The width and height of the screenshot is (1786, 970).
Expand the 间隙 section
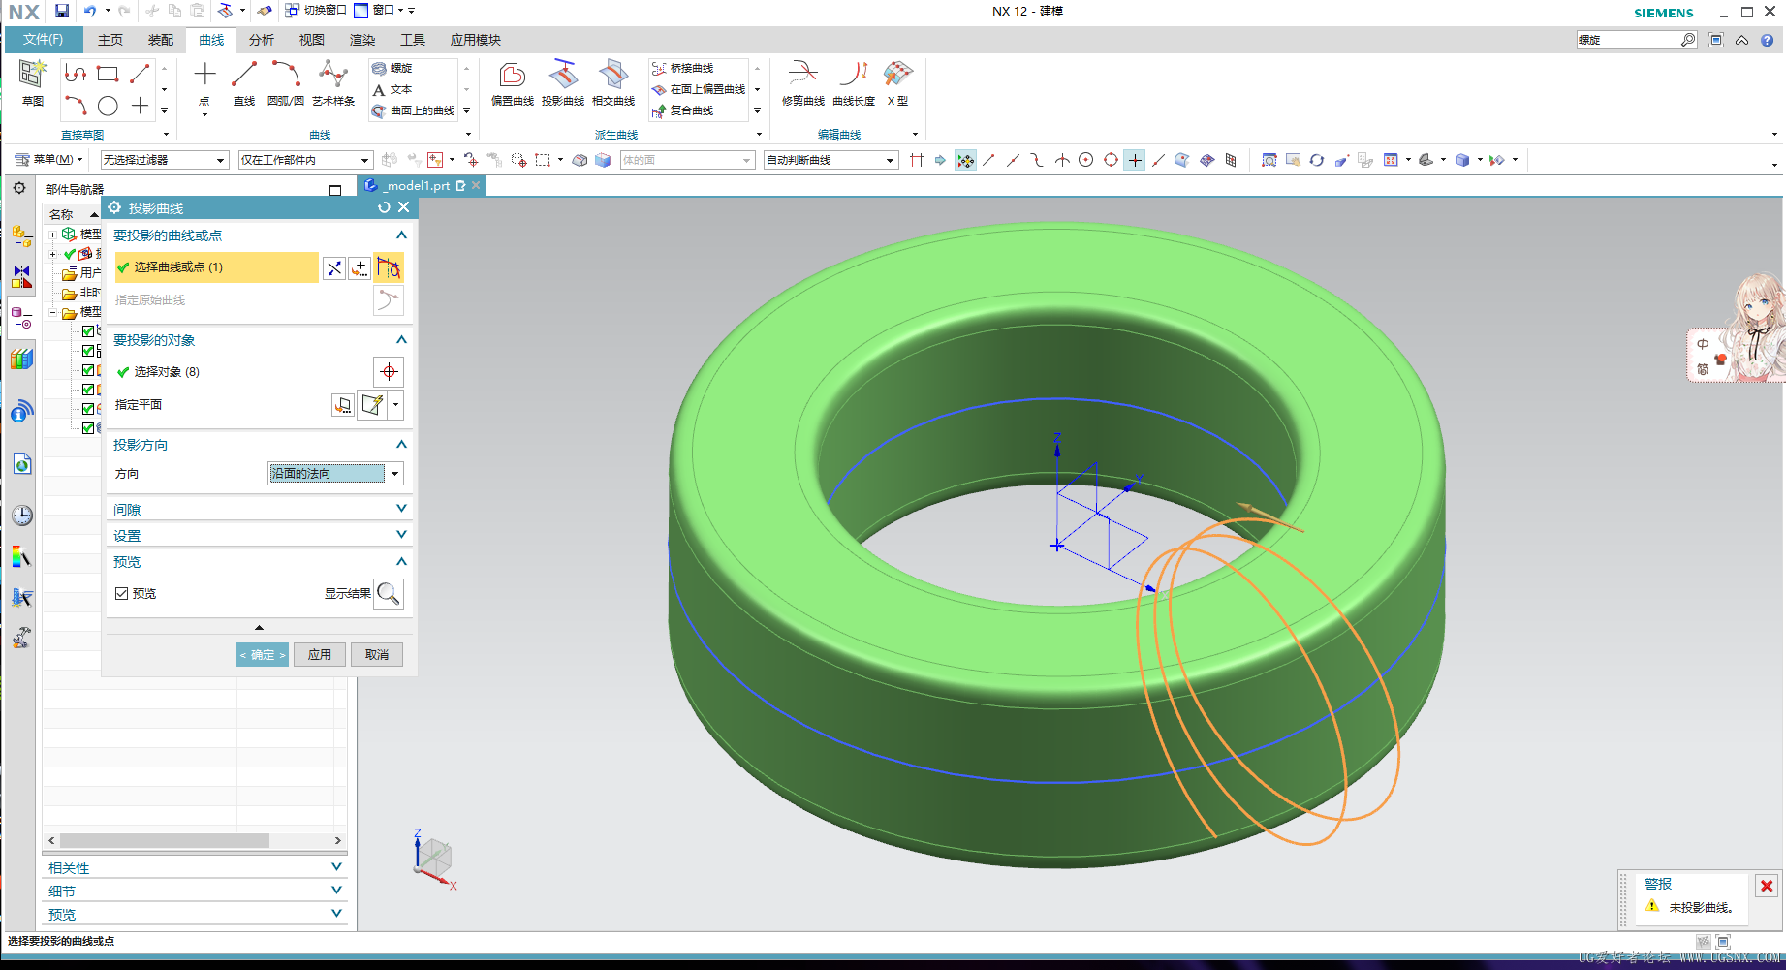point(259,509)
